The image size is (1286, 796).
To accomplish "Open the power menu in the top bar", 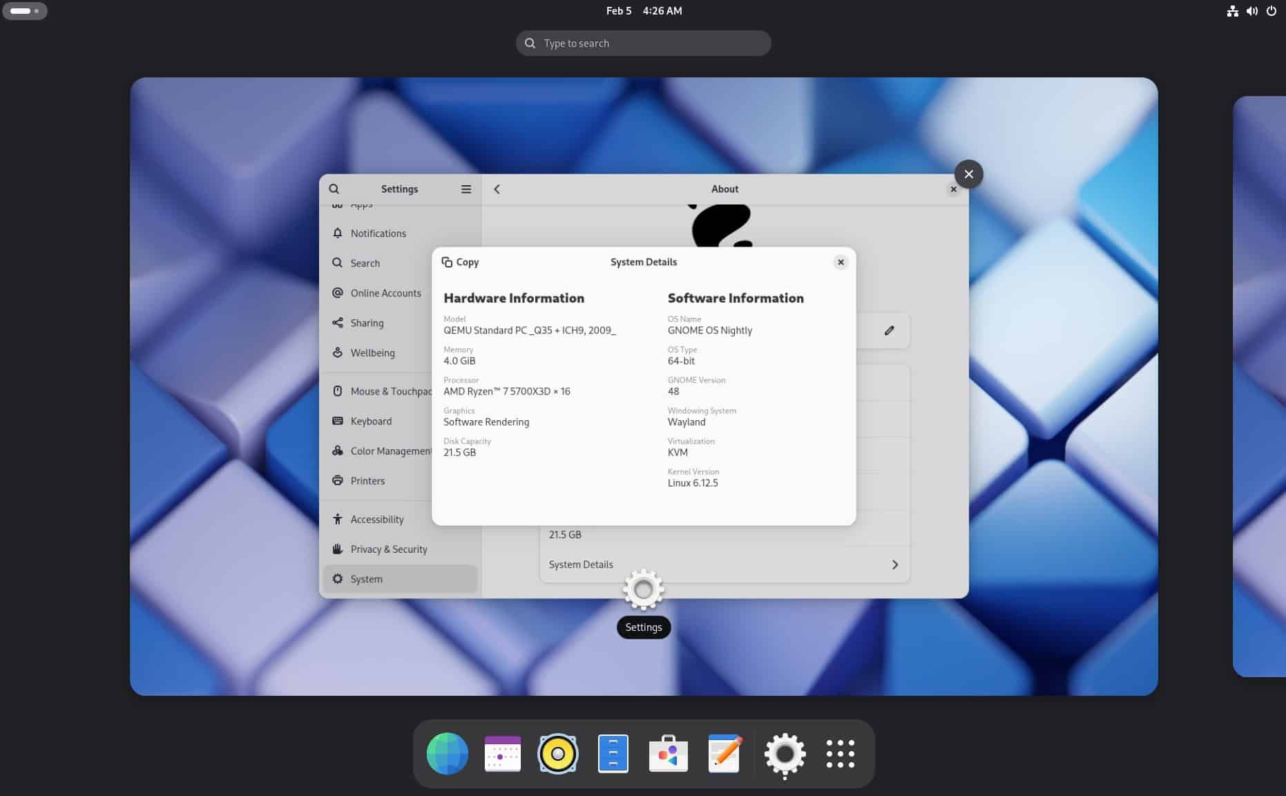I will click(x=1271, y=10).
